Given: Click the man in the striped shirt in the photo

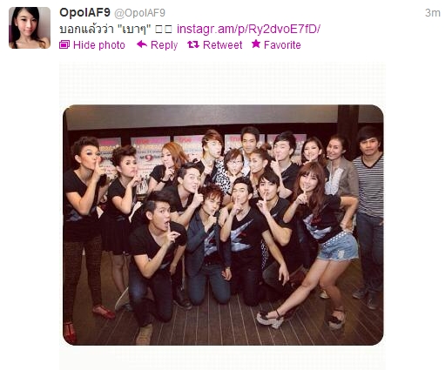Looking at the screenshot, I should click(x=368, y=213).
